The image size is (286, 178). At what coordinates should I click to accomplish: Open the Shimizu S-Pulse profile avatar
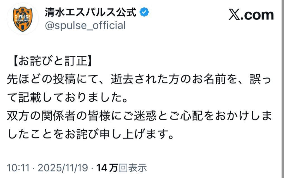click(x=23, y=19)
